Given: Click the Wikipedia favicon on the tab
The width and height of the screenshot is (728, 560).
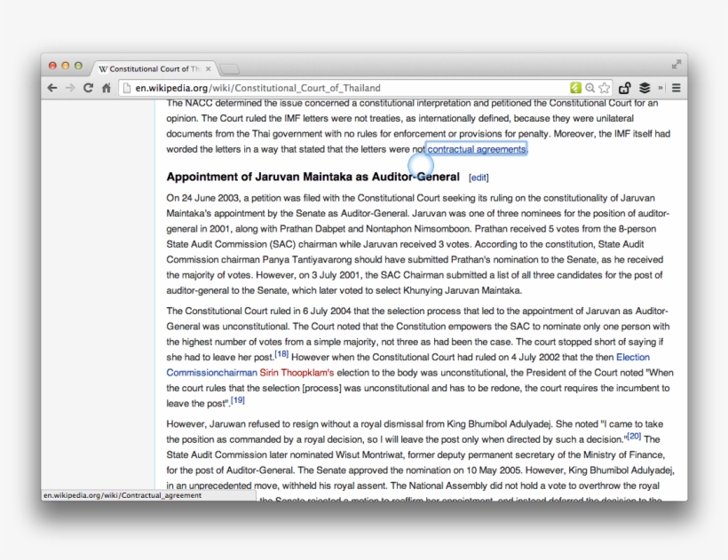Looking at the screenshot, I should [x=103, y=68].
